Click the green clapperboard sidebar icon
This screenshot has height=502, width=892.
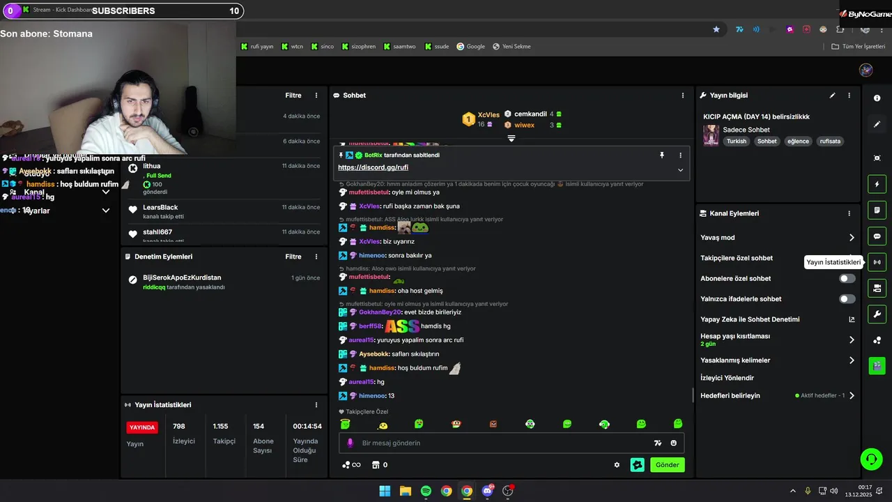877,365
